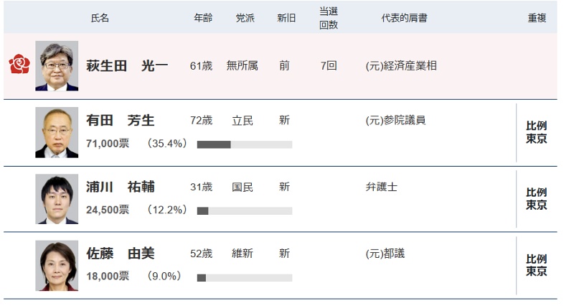The width and height of the screenshot is (574, 306).
Task: Select candidate name 萩生田 光一
Action: point(127,66)
